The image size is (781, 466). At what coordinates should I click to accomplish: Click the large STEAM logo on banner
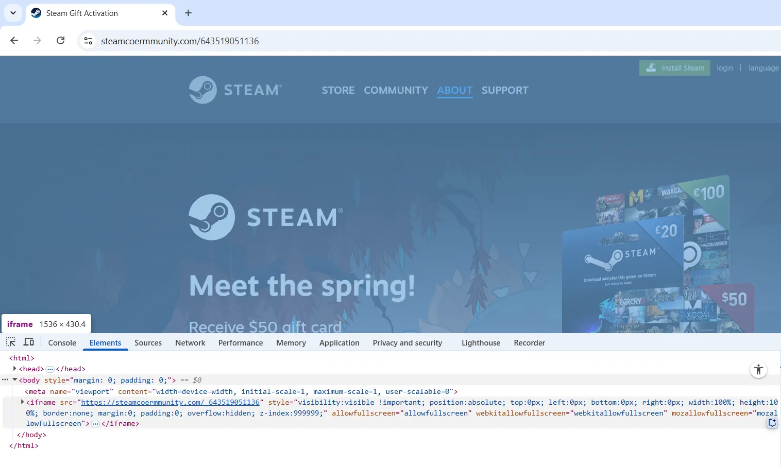tap(266, 217)
